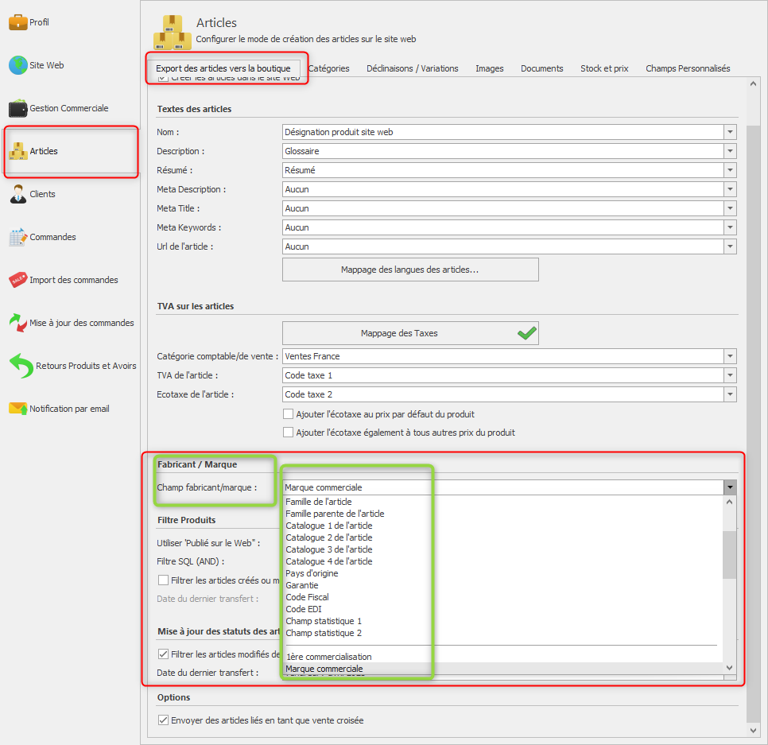768x745 pixels.
Task: Click Notification par email envelope icon
Action: (x=18, y=409)
